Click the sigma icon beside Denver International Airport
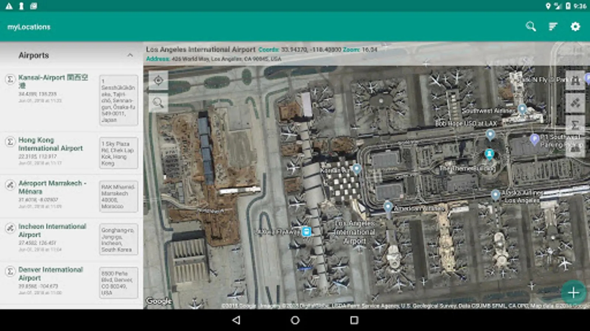 pyautogui.click(x=10, y=271)
